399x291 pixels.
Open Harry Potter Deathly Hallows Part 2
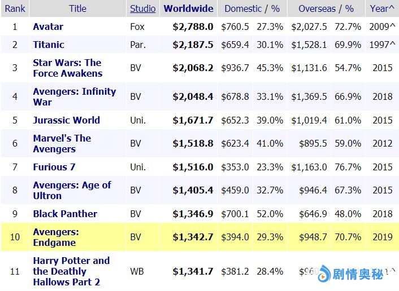(x=71, y=271)
